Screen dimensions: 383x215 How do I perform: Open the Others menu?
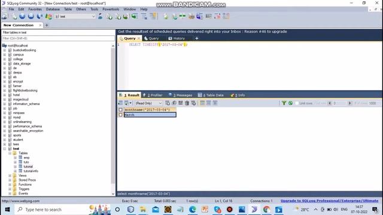81,10
